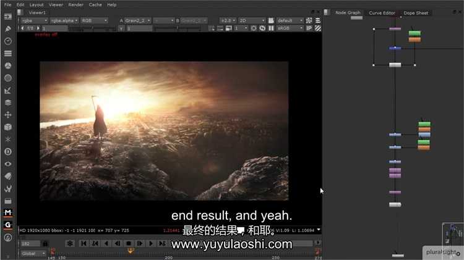
Task: Open the circular plugin icon below G
Action: tap(8, 238)
